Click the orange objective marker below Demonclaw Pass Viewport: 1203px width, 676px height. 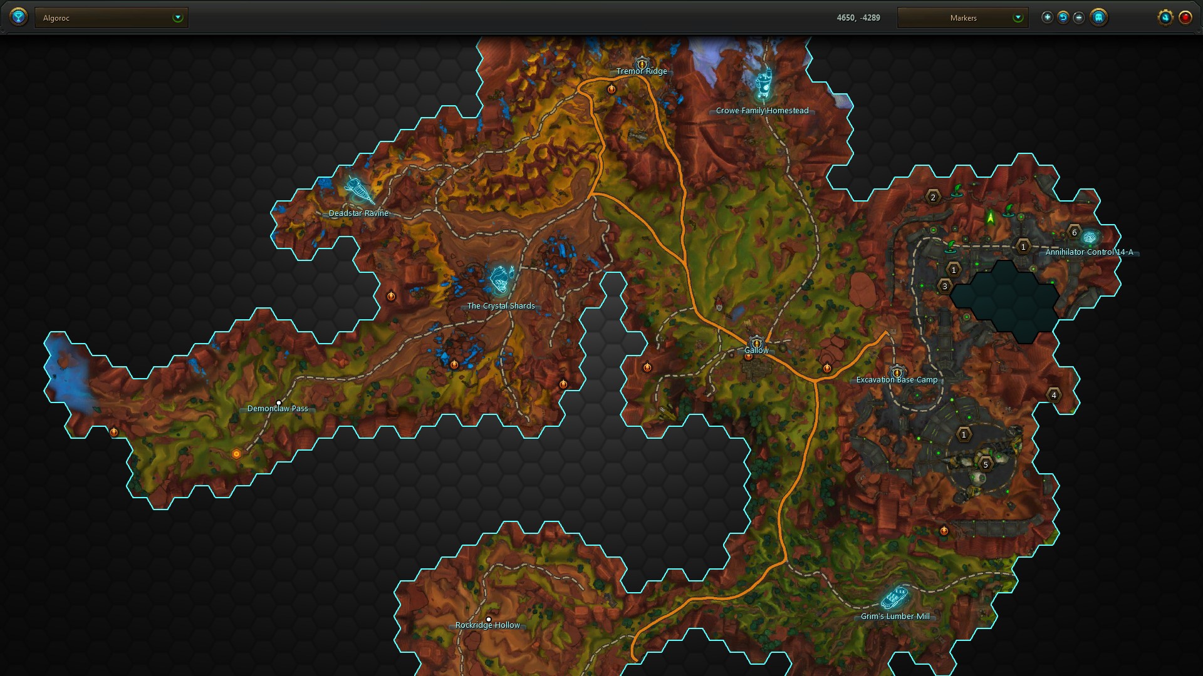[236, 454]
